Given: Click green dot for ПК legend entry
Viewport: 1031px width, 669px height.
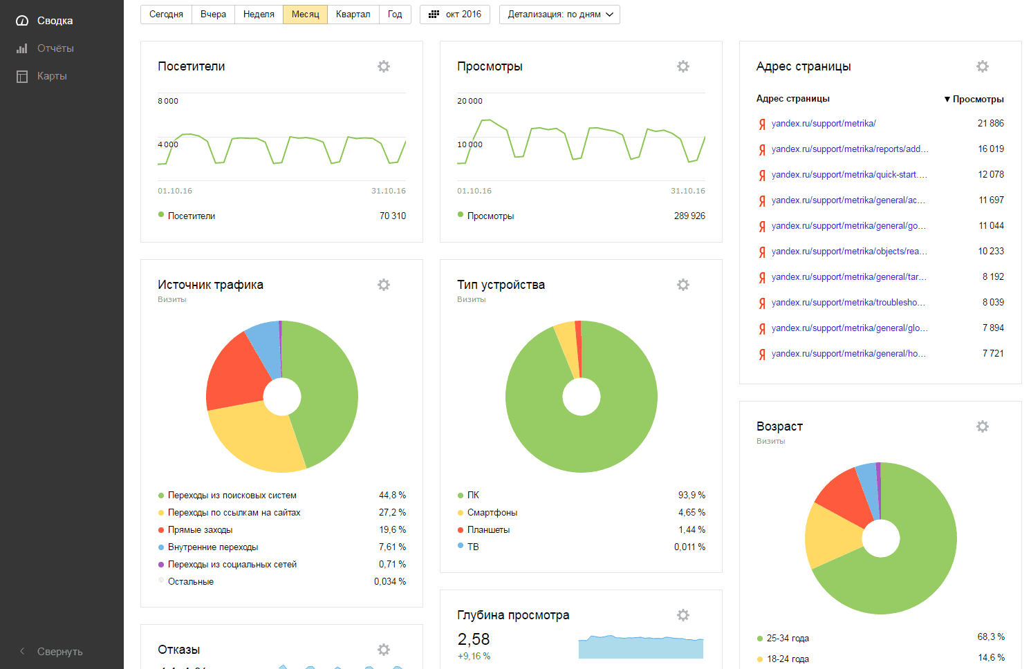Looking at the screenshot, I should (461, 495).
